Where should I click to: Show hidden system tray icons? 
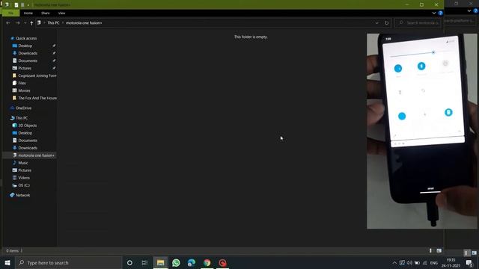pyautogui.click(x=394, y=263)
